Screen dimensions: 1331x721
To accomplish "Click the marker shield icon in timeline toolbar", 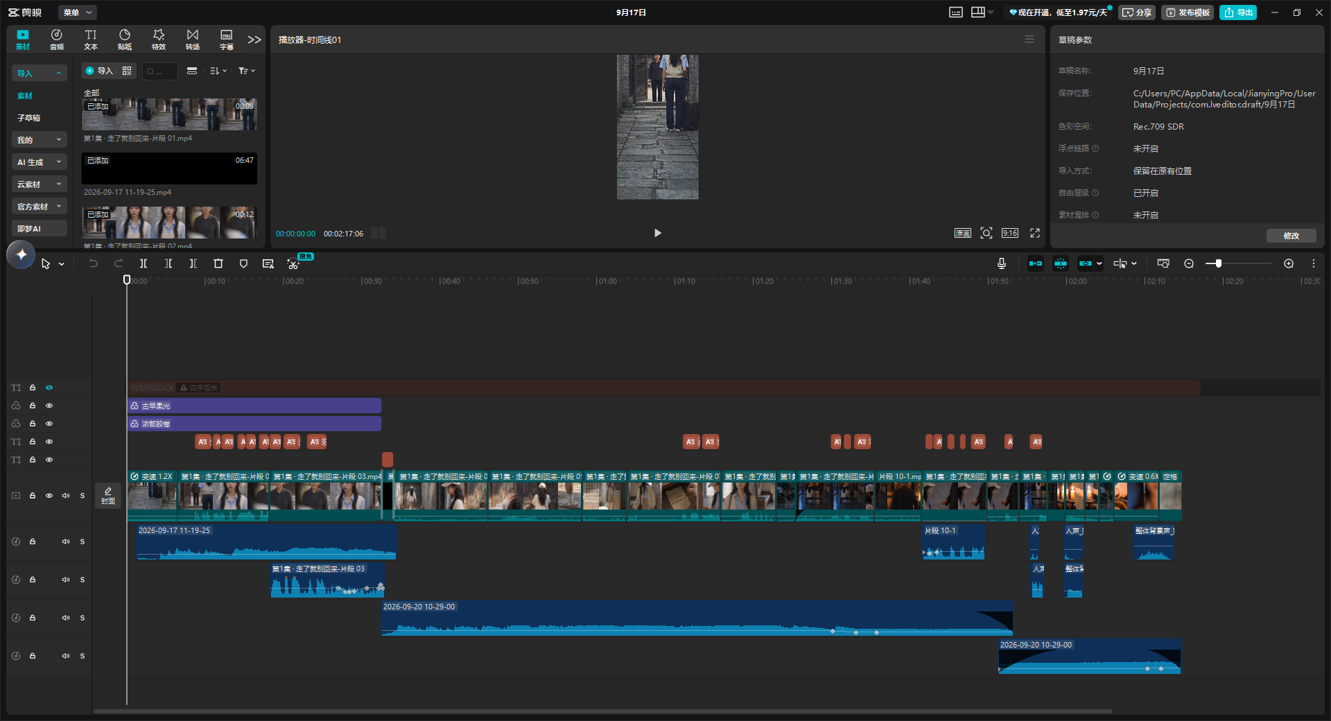I will click(x=243, y=263).
